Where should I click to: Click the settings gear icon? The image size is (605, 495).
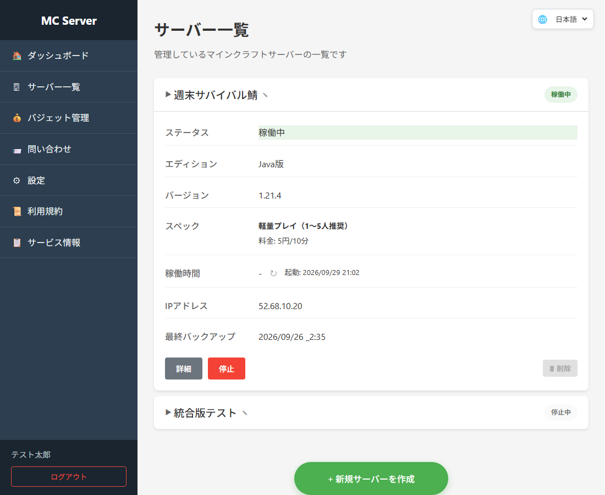click(16, 180)
